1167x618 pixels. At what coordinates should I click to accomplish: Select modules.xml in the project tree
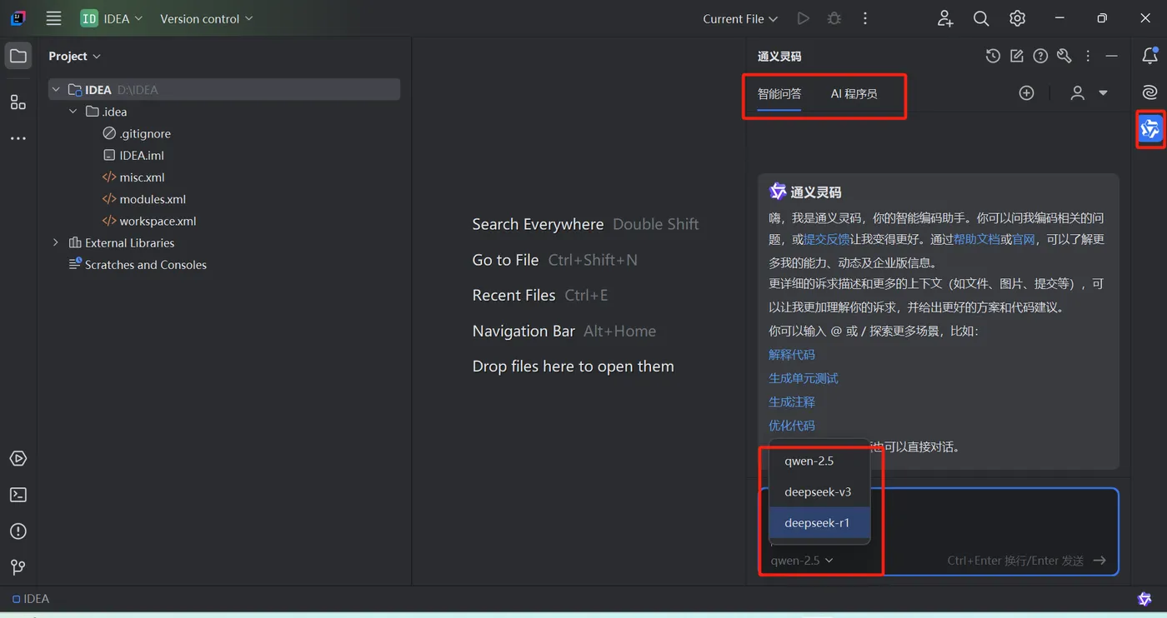tap(143, 199)
